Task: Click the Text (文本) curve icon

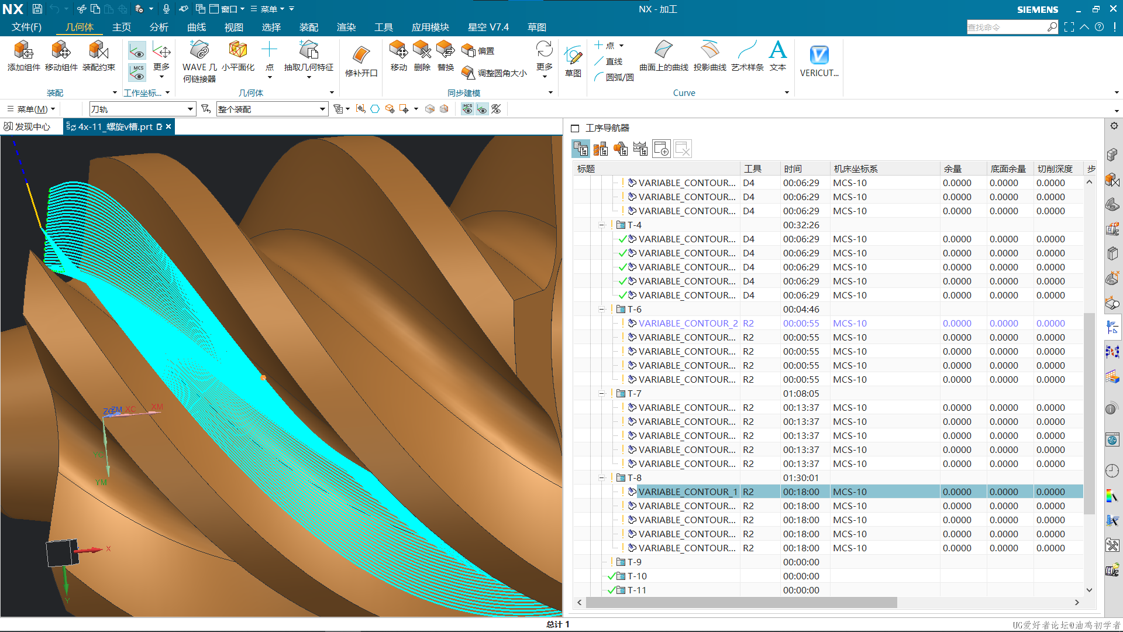Action: (x=778, y=50)
